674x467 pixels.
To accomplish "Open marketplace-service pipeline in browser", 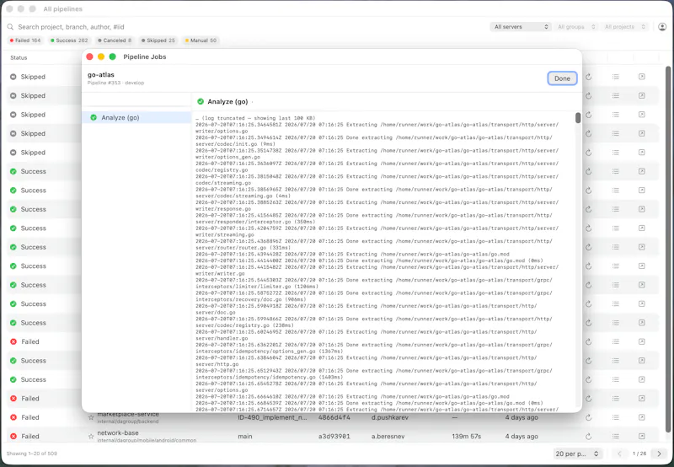I will click(x=642, y=417).
